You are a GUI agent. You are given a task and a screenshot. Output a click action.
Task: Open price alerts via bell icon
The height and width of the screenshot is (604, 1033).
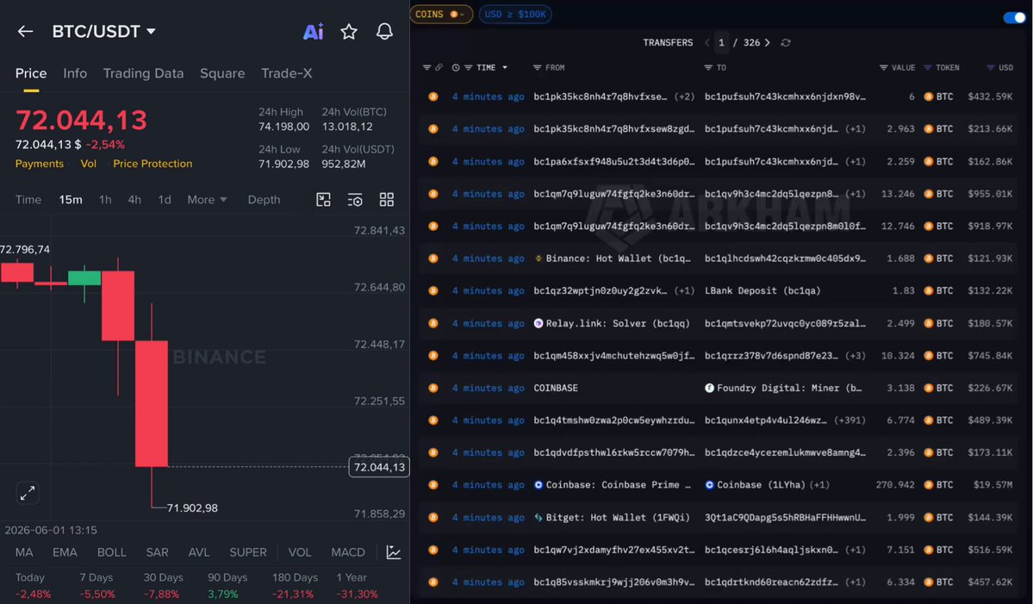pos(385,31)
